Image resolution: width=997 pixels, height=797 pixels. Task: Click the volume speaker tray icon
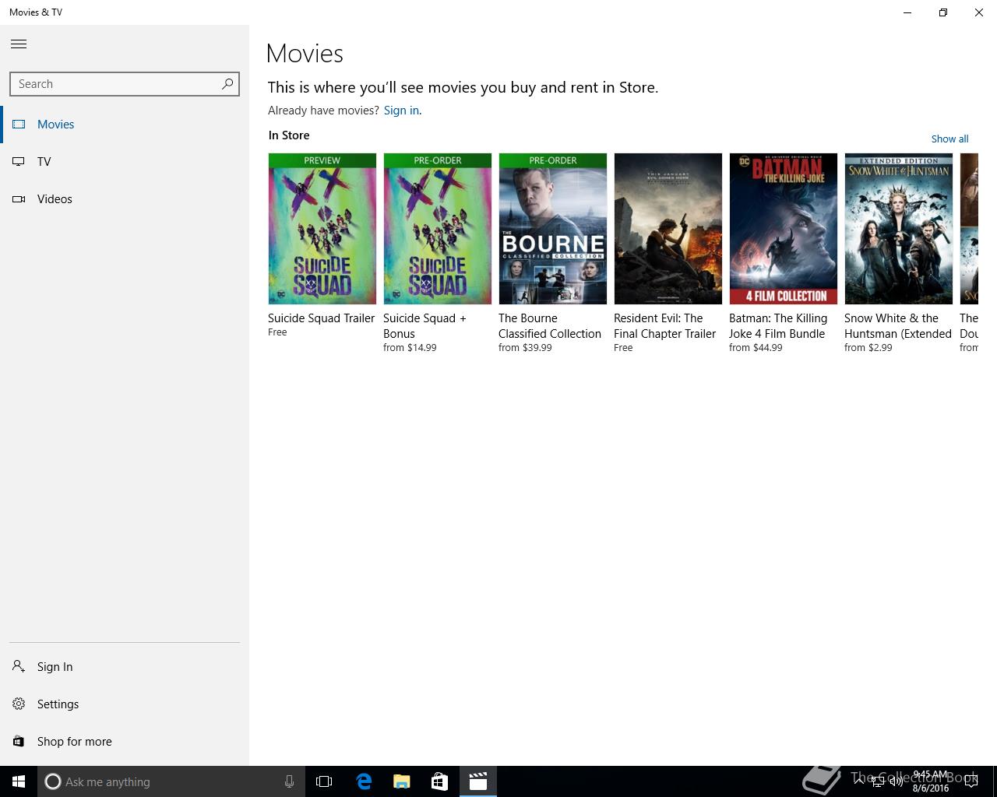click(897, 781)
